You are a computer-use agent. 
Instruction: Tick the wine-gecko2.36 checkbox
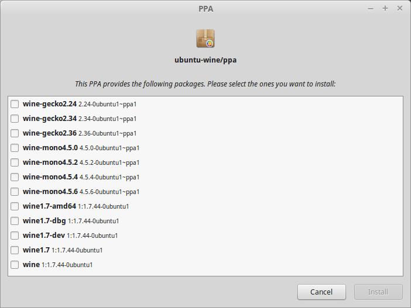[x=15, y=133]
